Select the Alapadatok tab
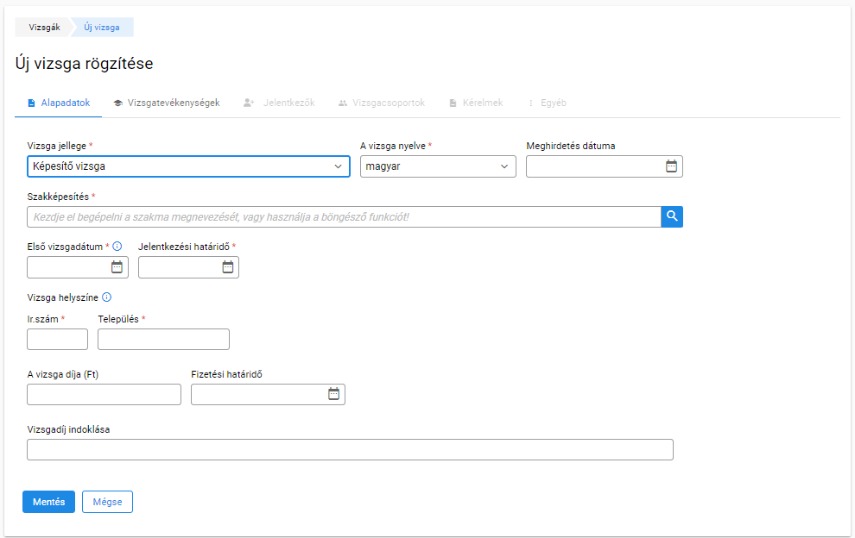 coord(59,103)
